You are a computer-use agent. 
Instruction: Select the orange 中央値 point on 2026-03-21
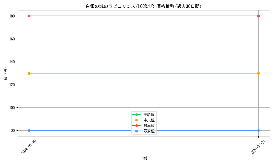(258, 73)
